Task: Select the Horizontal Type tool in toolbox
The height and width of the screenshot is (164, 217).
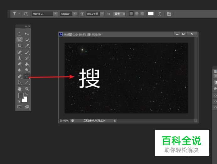Action: (x=27, y=76)
